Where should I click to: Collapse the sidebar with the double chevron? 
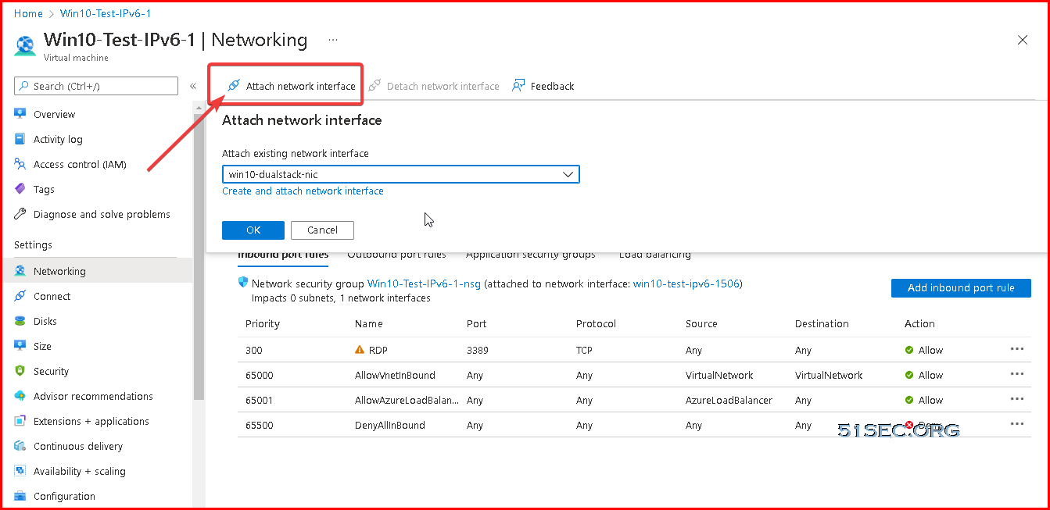point(193,86)
